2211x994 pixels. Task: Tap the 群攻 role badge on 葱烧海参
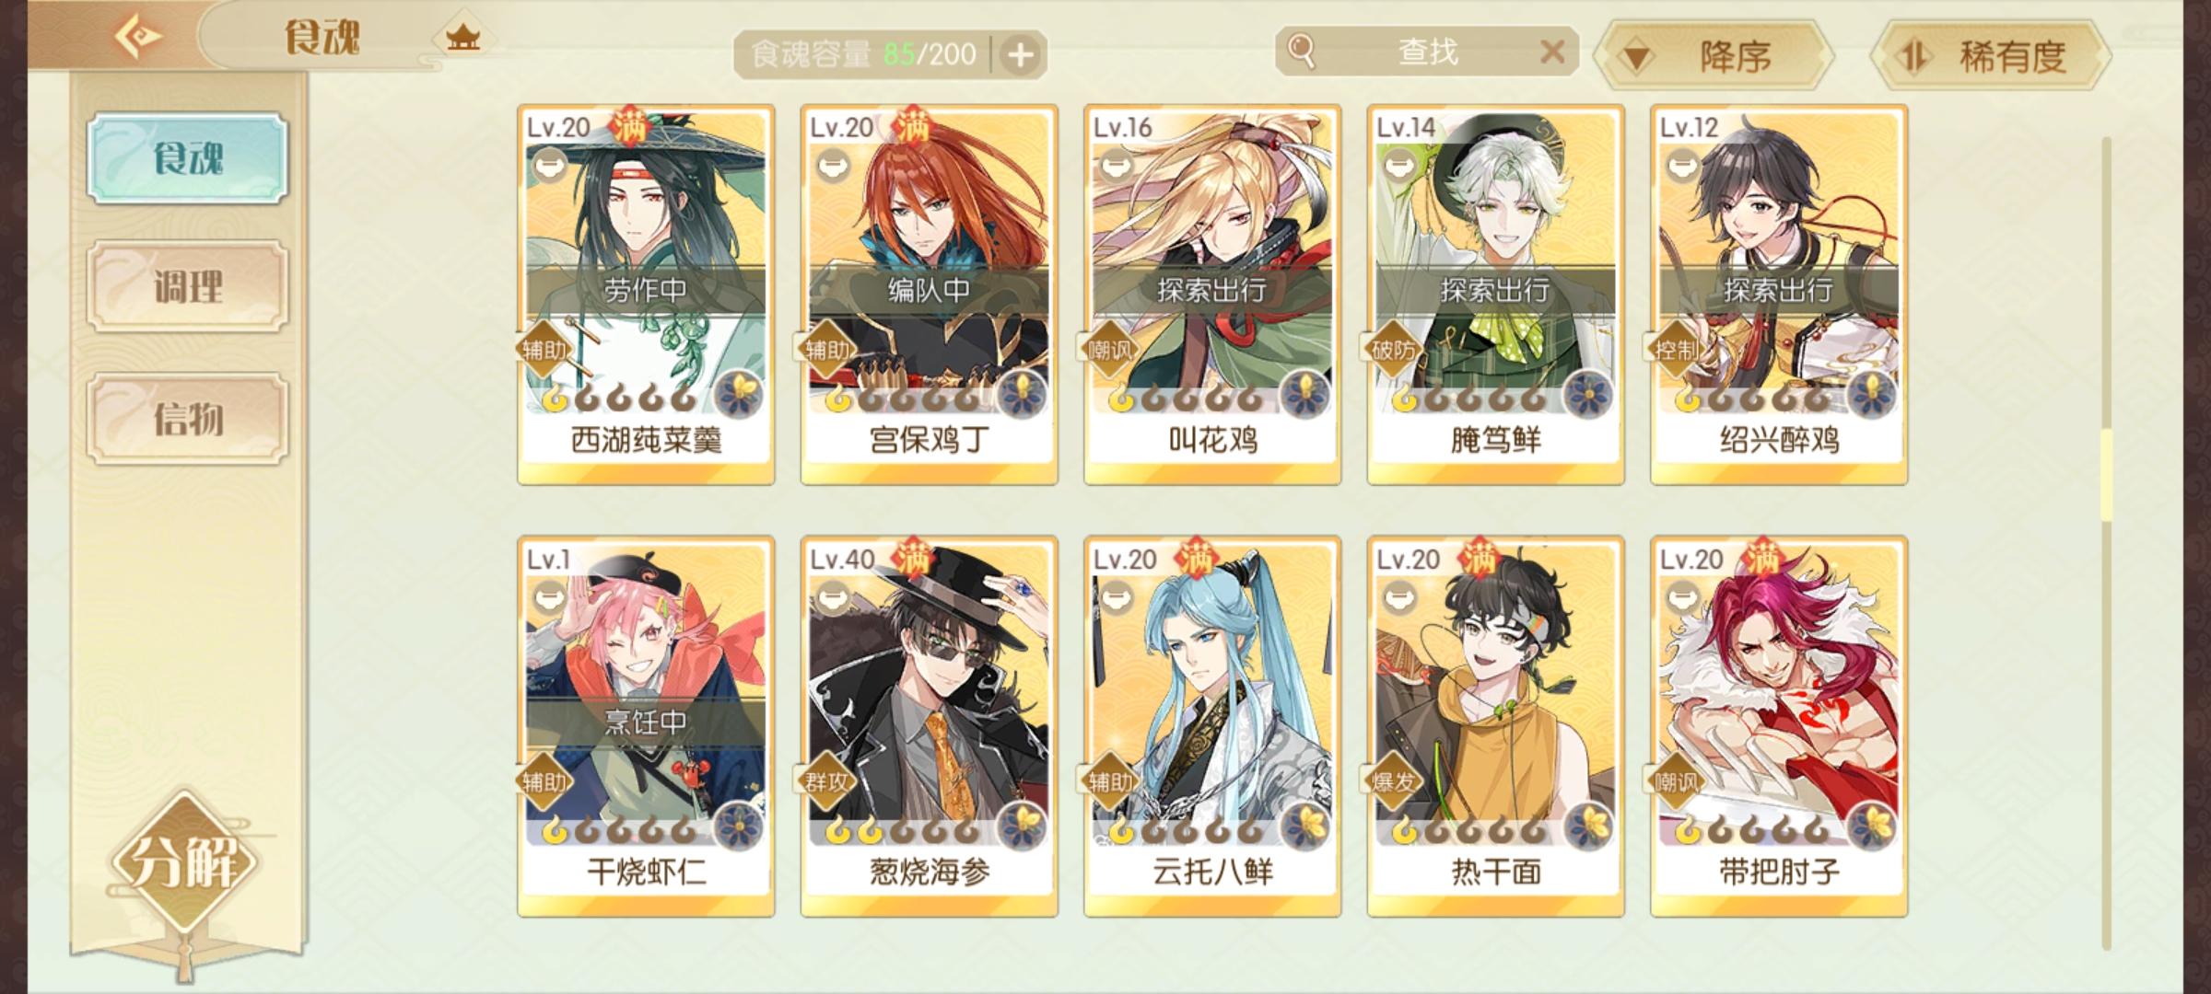click(826, 781)
